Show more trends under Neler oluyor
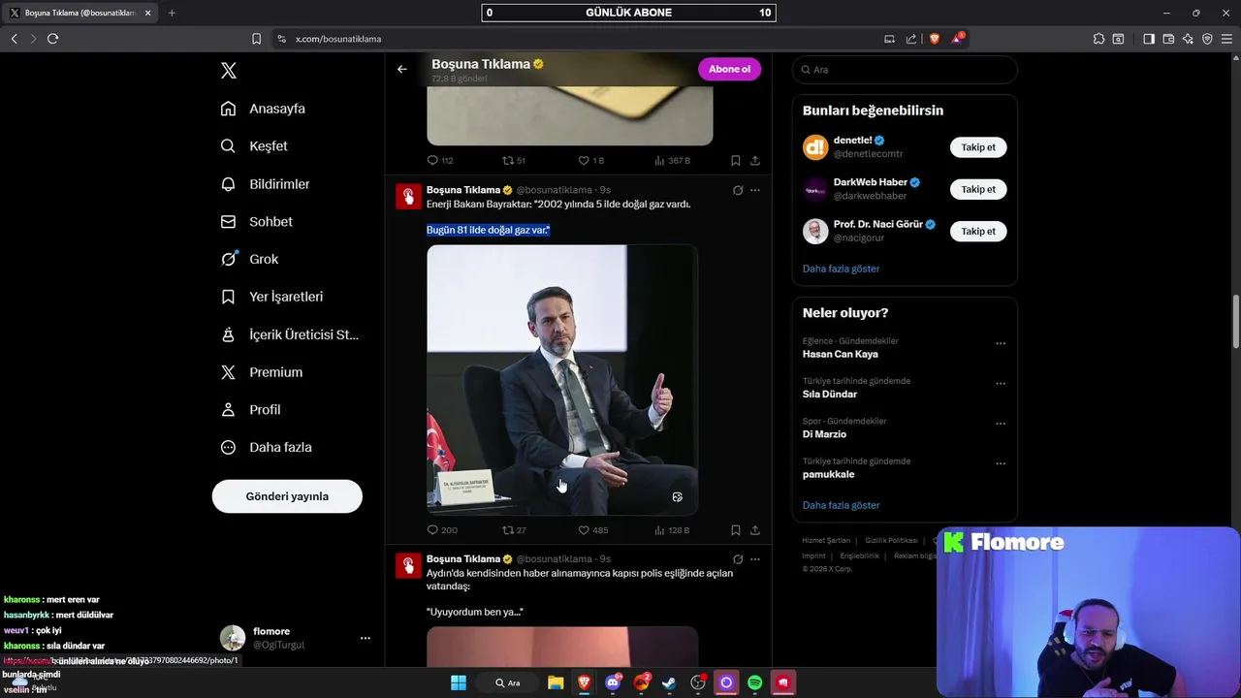This screenshot has width=1241, height=698. [841, 505]
